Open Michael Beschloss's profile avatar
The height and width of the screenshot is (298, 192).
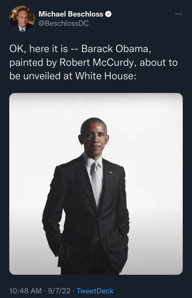[22, 19]
